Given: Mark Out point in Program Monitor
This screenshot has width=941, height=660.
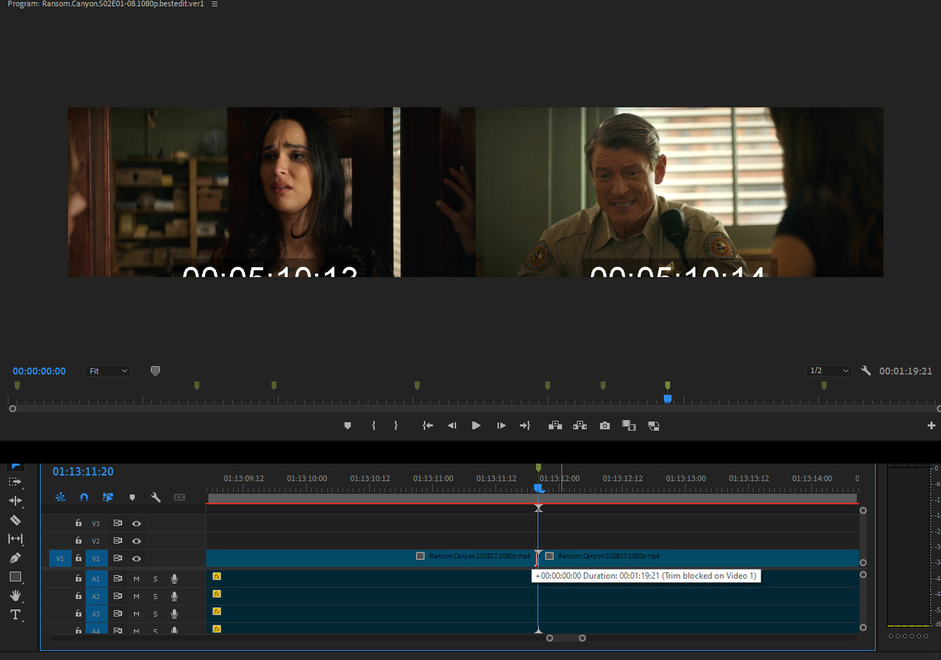Looking at the screenshot, I should (396, 426).
